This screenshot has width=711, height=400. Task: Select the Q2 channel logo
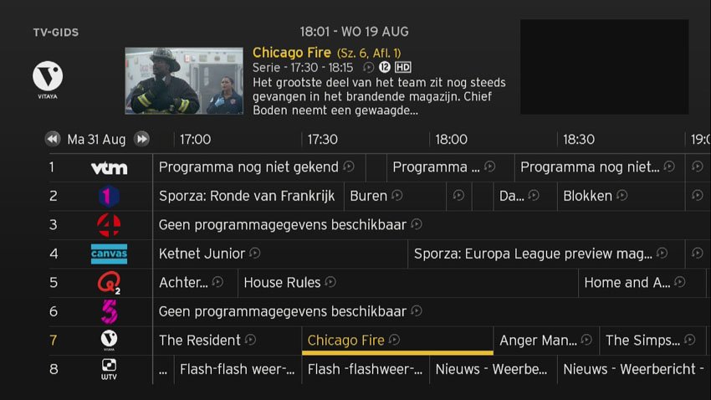point(109,283)
